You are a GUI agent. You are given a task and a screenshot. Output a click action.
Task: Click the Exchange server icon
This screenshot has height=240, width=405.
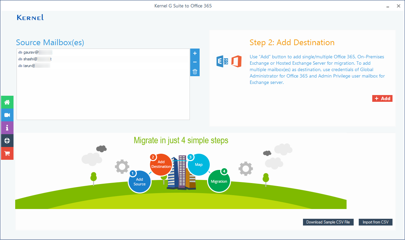pyautogui.click(x=222, y=61)
